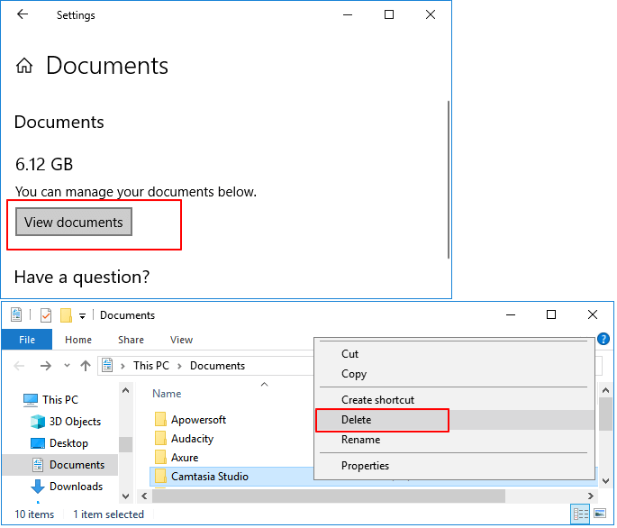Select 3D Objects in navigation pane

[x=75, y=422]
